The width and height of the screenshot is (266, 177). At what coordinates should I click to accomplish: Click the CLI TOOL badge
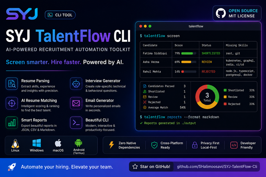60,15
